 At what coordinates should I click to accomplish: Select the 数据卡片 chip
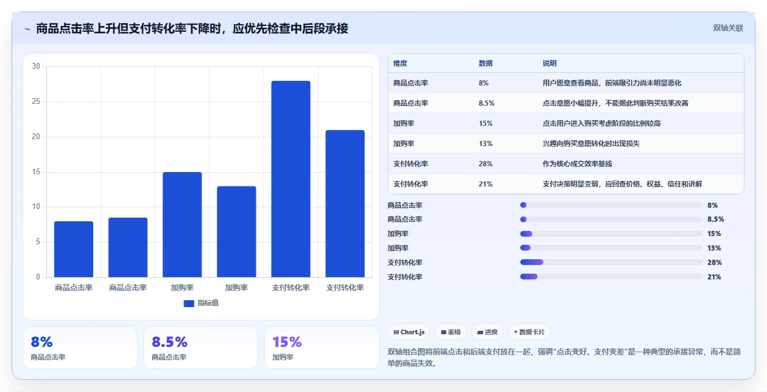529,332
